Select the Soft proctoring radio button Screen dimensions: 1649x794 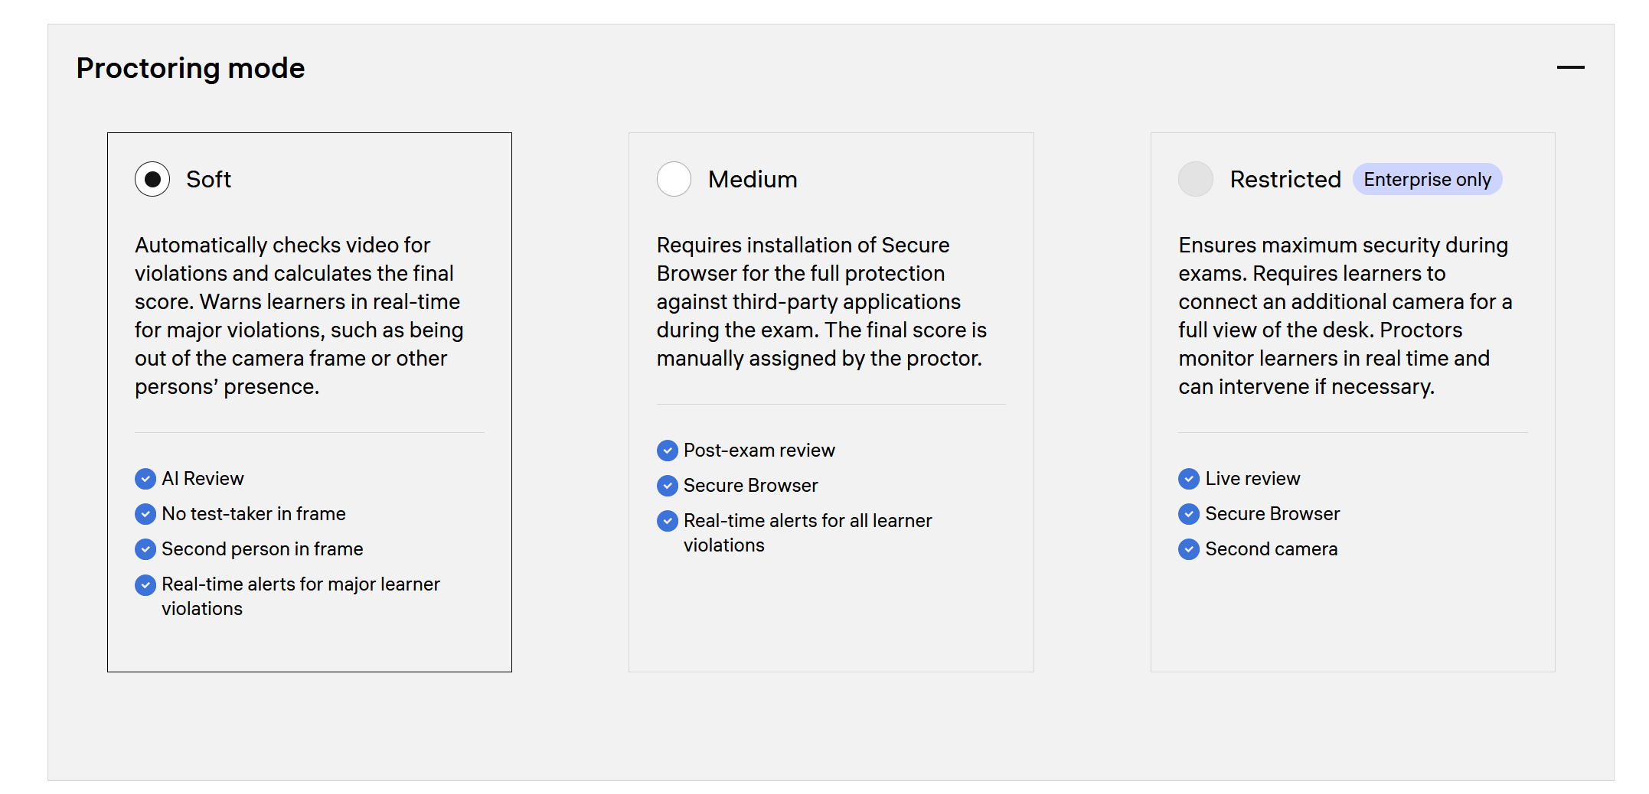tap(152, 179)
